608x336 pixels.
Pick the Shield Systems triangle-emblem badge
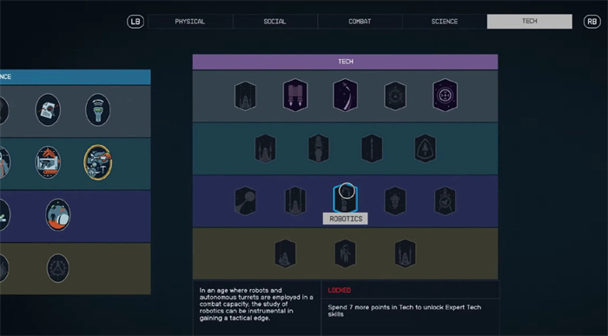(x=426, y=148)
